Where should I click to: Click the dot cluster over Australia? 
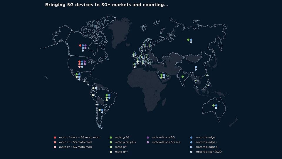(x=216, y=106)
